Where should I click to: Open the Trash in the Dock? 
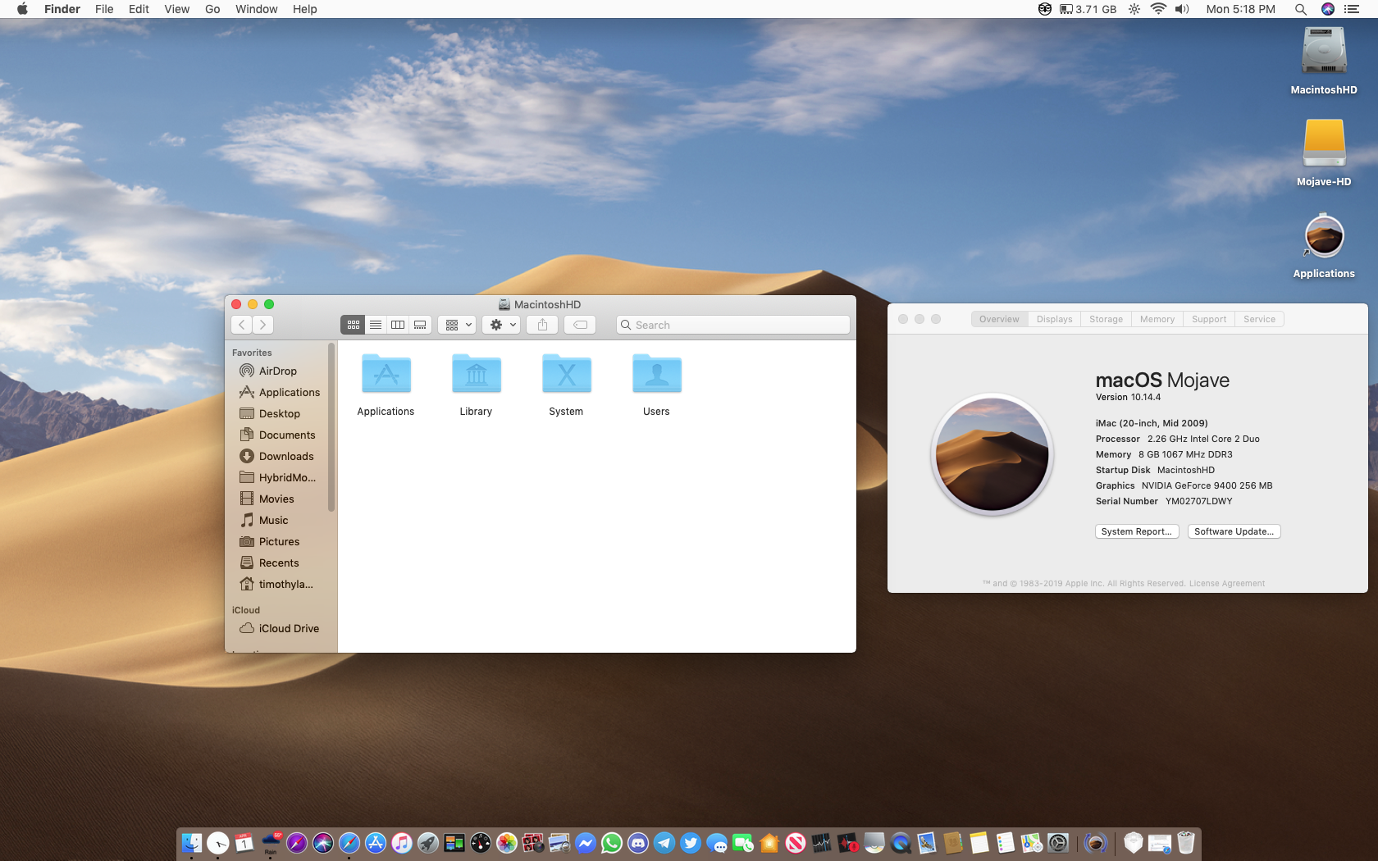coord(1186,843)
